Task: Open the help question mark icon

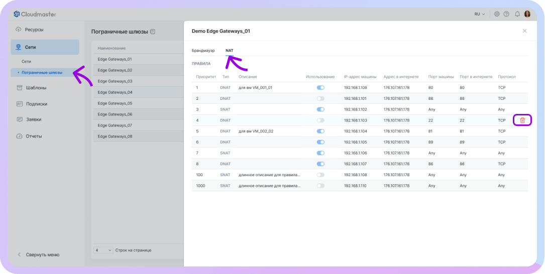Action: tap(506, 14)
